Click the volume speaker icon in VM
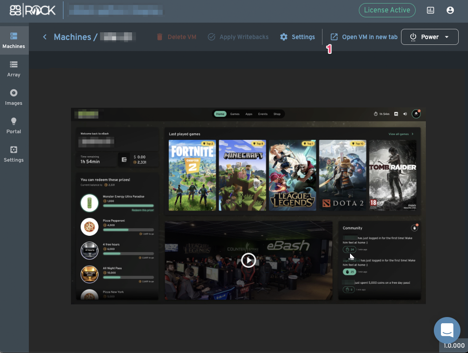 405,114
